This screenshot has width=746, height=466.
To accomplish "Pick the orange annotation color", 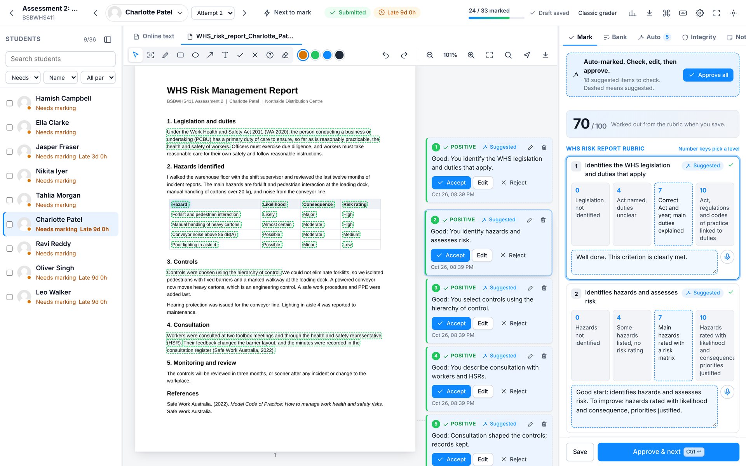I will pyautogui.click(x=303, y=55).
